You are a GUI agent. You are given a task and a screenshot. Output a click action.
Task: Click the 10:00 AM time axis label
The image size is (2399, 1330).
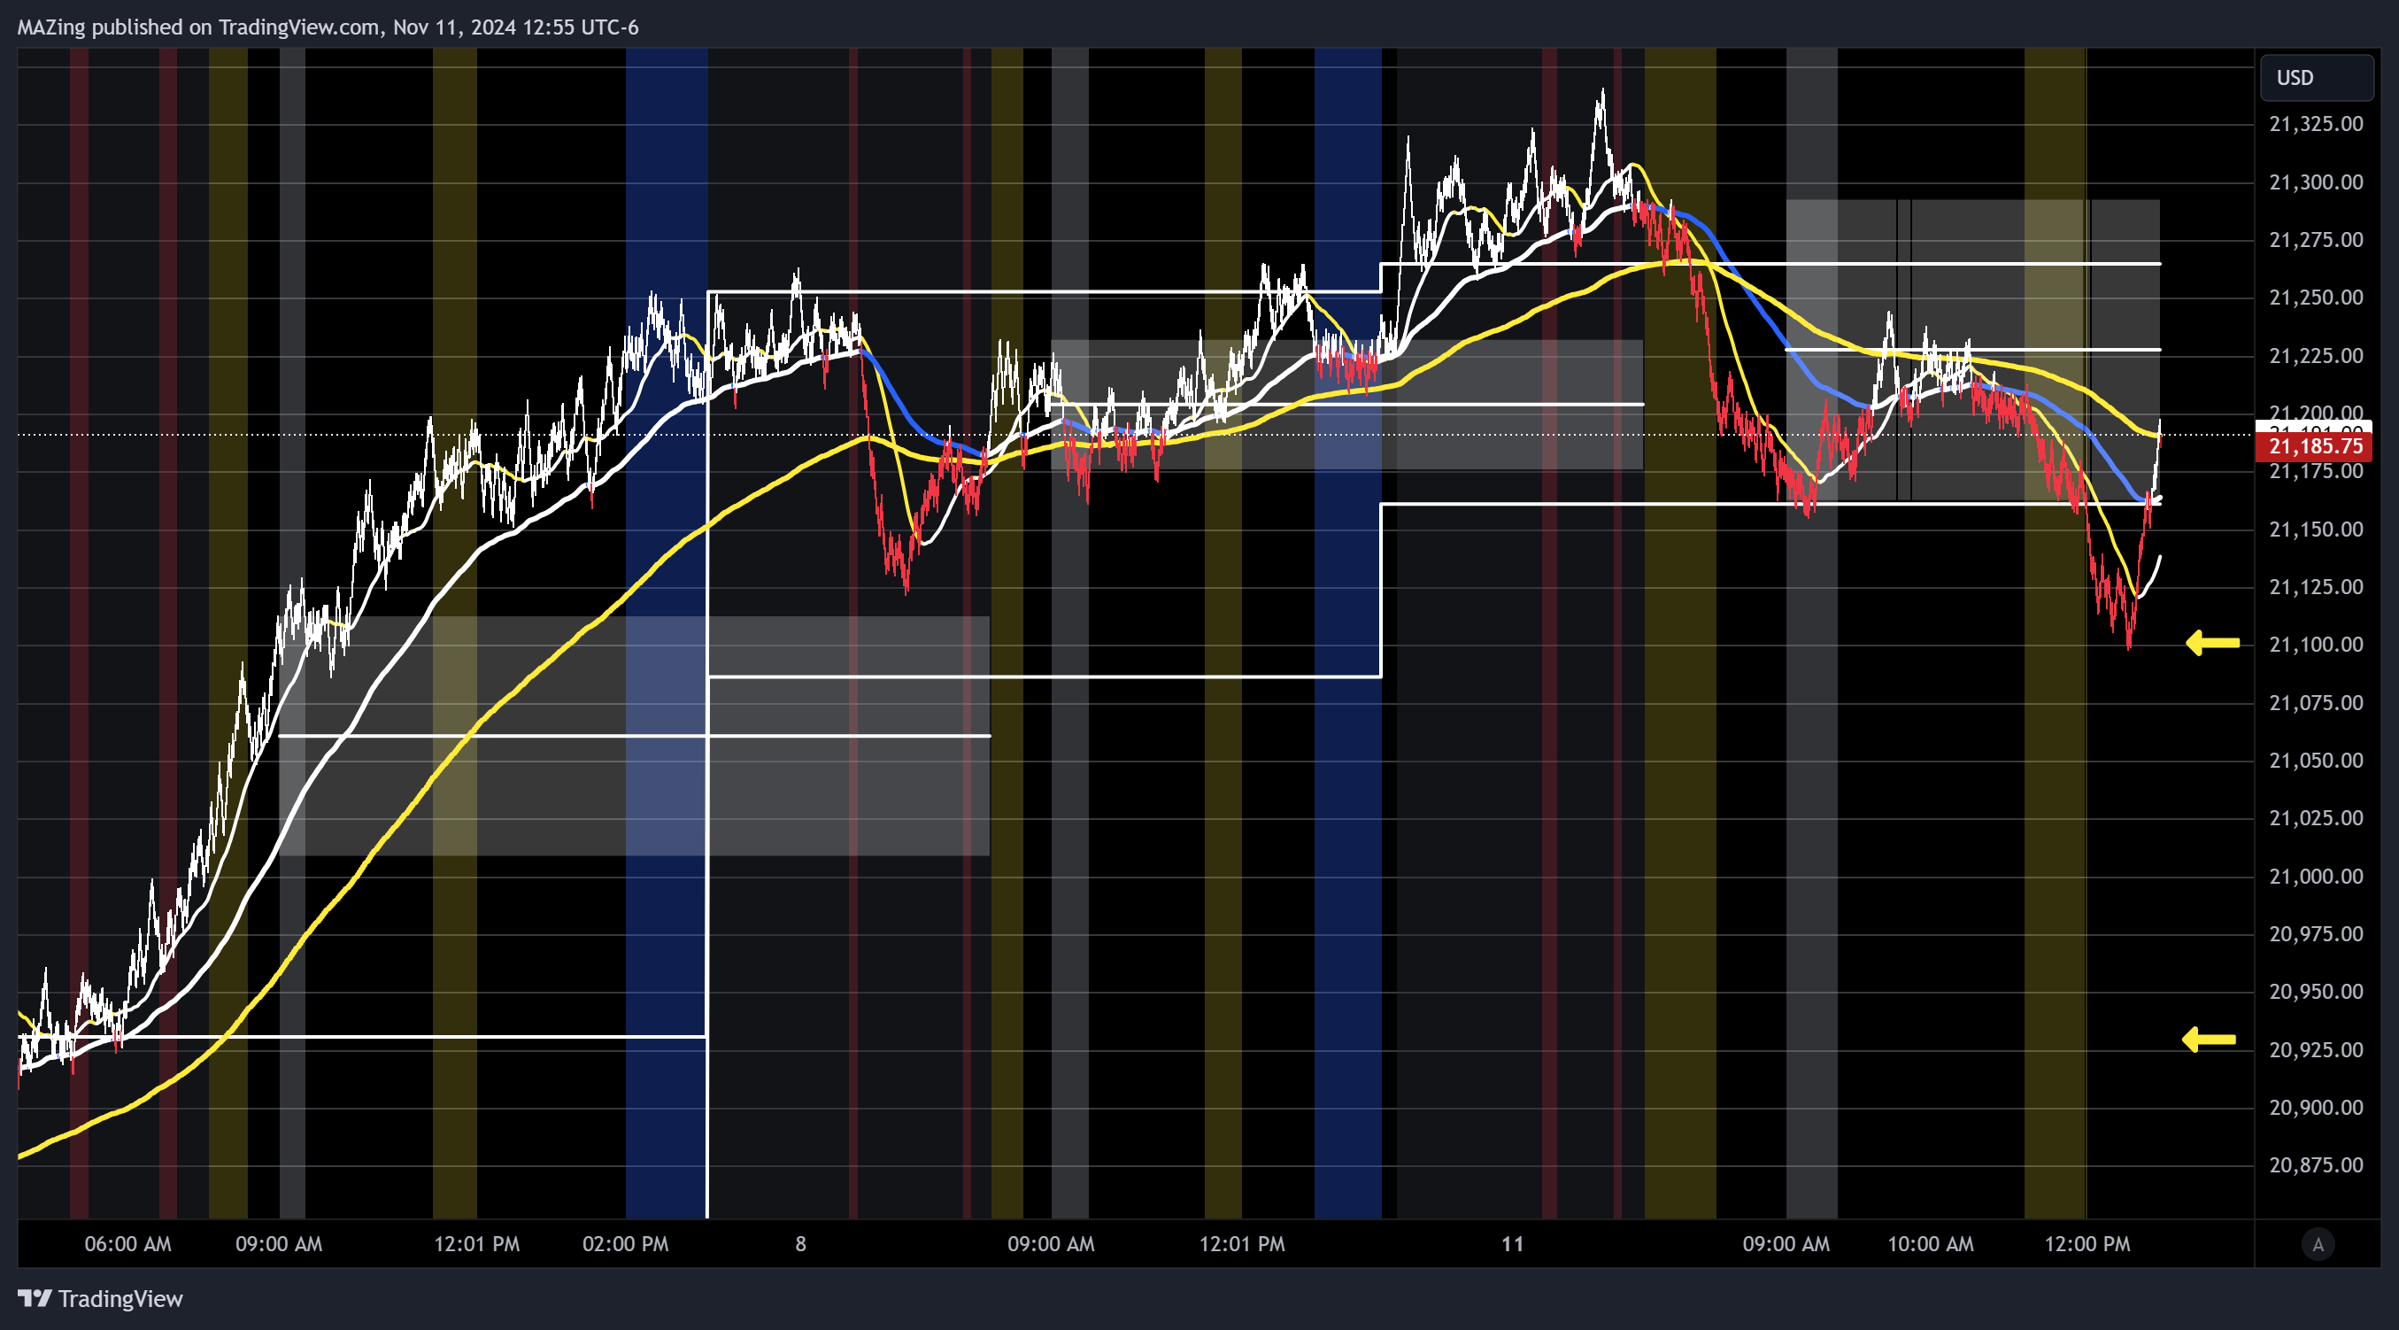[x=1931, y=1244]
